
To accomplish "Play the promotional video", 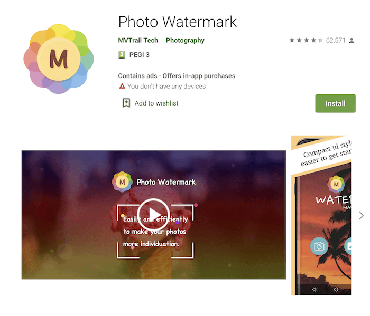I will [x=153, y=215].
